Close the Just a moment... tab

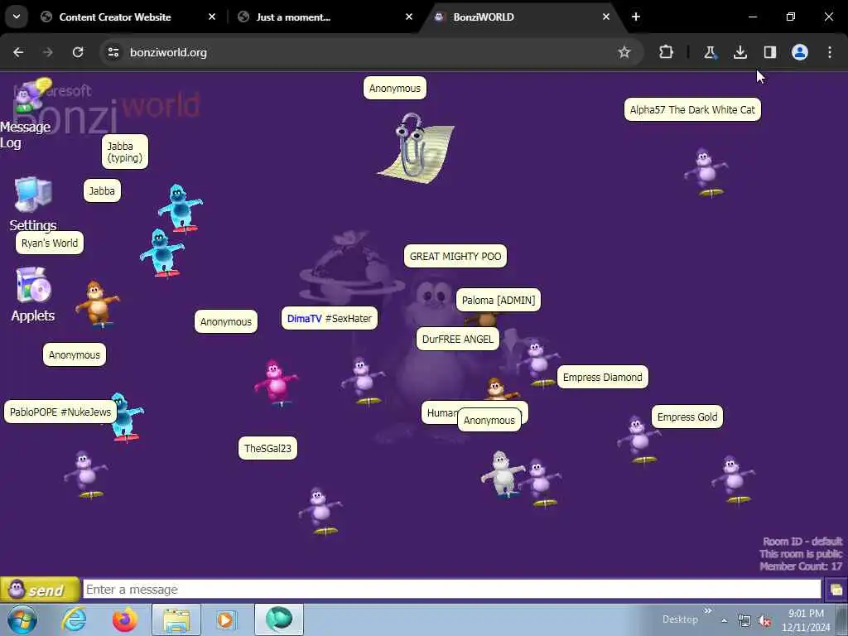(x=409, y=17)
